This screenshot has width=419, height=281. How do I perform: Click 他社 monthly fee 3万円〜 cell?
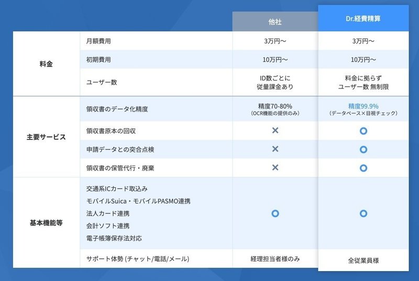275,41
